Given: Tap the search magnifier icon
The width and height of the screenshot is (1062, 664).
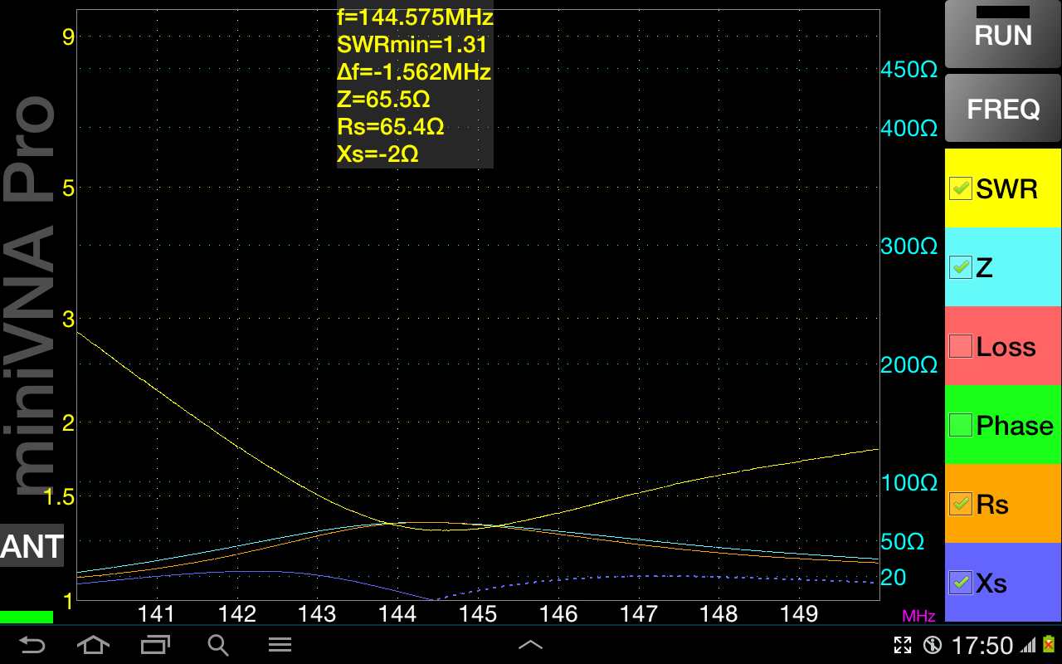Looking at the screenshot, I should coord(217,645).
